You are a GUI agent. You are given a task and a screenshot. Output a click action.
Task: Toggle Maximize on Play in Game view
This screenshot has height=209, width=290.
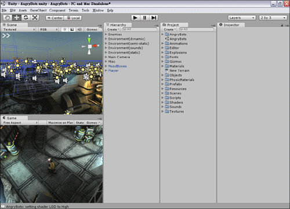pos(60,122)
